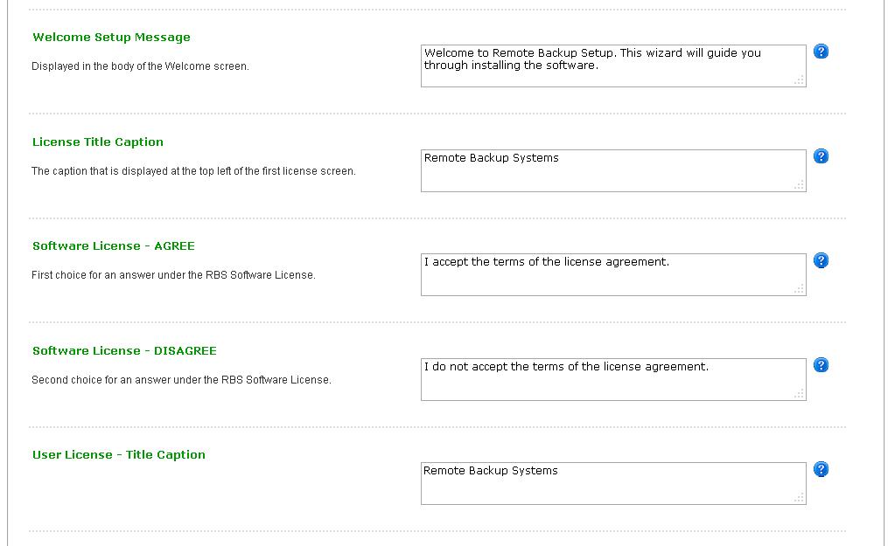The width and height of the screenshot is (895, 546).
Task: Grab resize corner of the AGREE text area
Action: click(799, 289)
